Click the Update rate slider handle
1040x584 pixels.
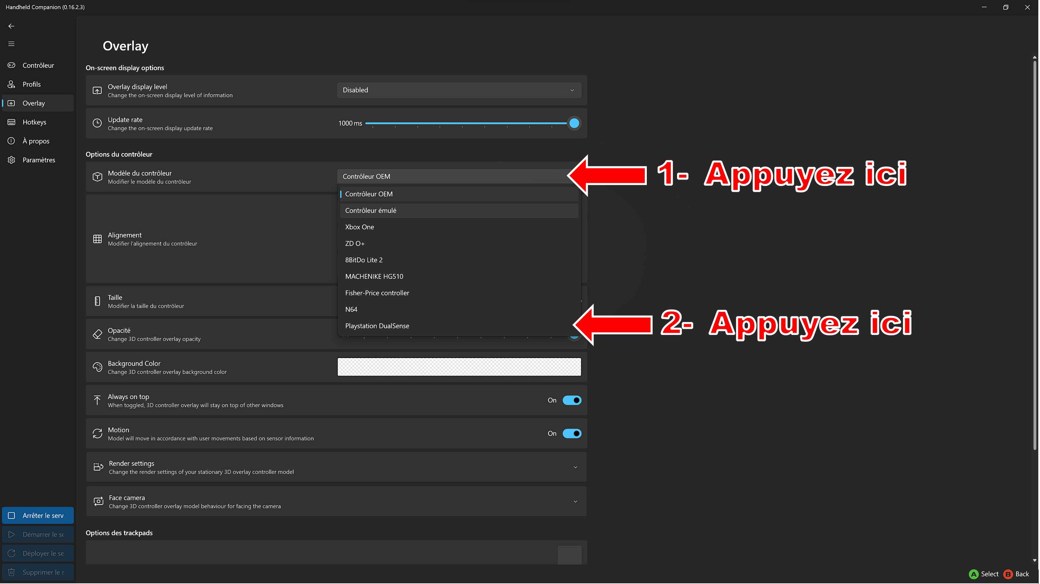(x=574, y=123)
